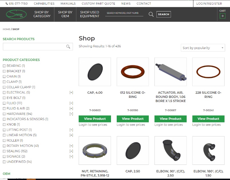The height and width of the screenshot is (180, 230).
Task: Click the magnifying glass in the header search bar
Action: point(151,14)
